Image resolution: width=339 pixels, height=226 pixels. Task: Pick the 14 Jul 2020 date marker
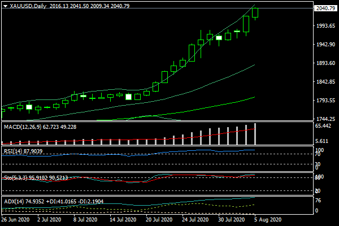pyautogui.click(x=122, y=219)
